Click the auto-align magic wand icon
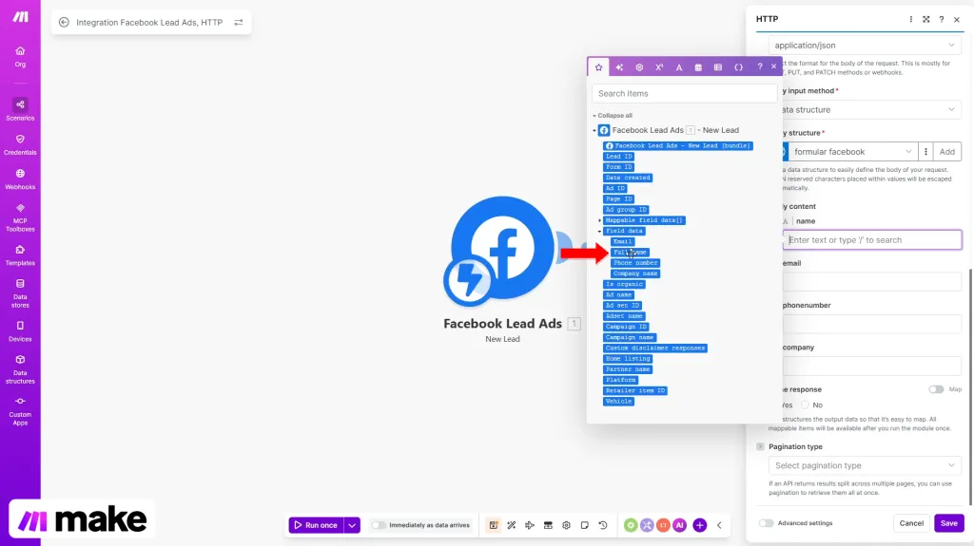Image resolution: width=974 pixels, height=546 pixels. pos(511,525)
